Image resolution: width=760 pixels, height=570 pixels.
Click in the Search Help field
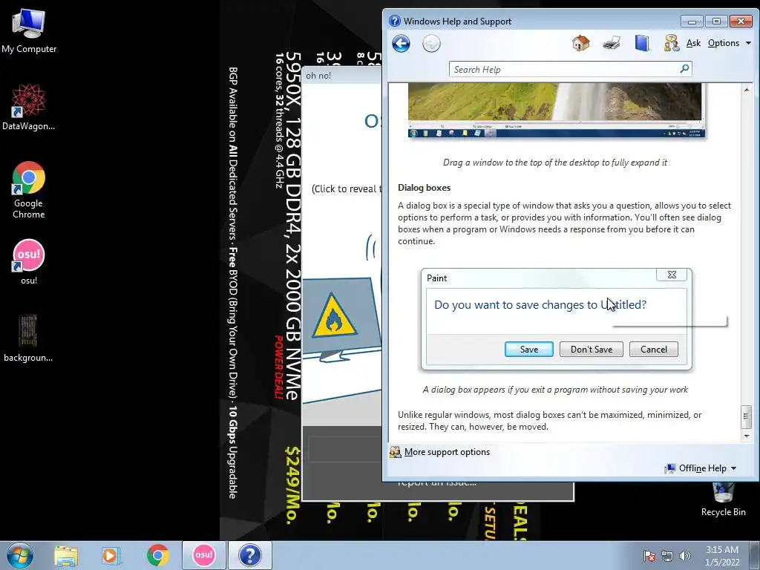click(x=565, y=69)
